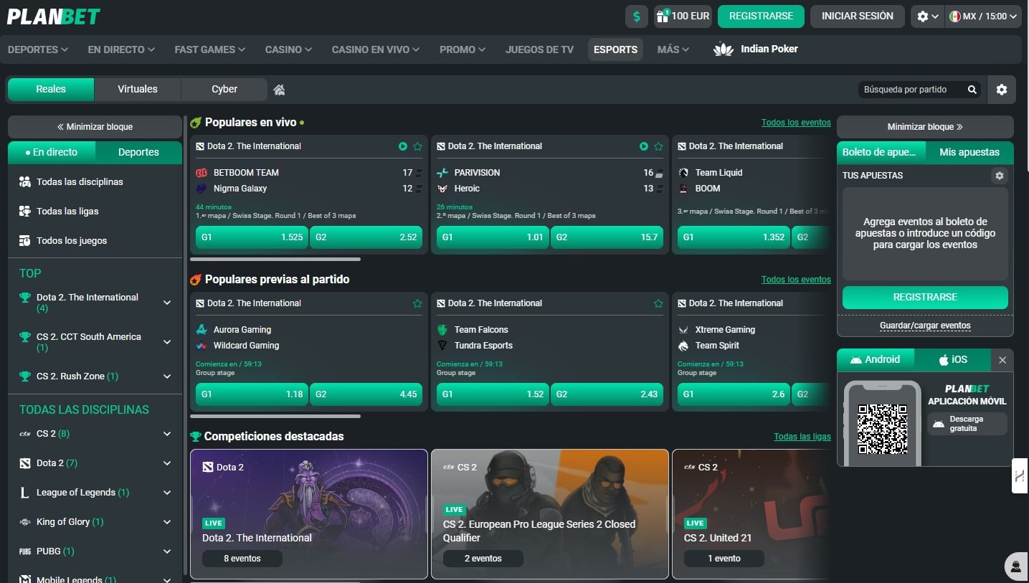Open view settings gear beside the search box

(x=1002, y=90)
